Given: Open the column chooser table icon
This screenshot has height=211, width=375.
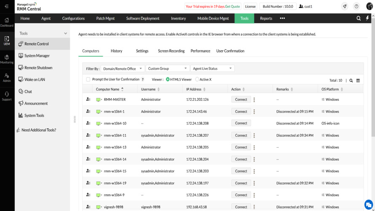Looking at the screenshot, I should tap(358, 81).
